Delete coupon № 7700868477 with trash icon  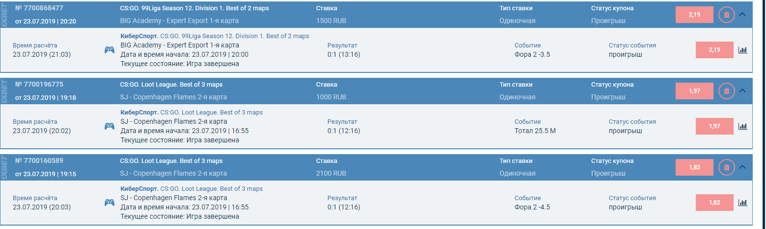(x=727, y=15)
